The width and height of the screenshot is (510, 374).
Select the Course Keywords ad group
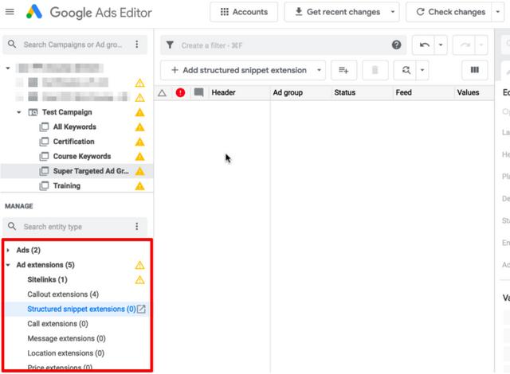point(82,157)
